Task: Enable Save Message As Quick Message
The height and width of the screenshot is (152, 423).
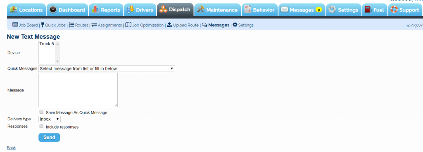Action: click(x=41, y=112)
